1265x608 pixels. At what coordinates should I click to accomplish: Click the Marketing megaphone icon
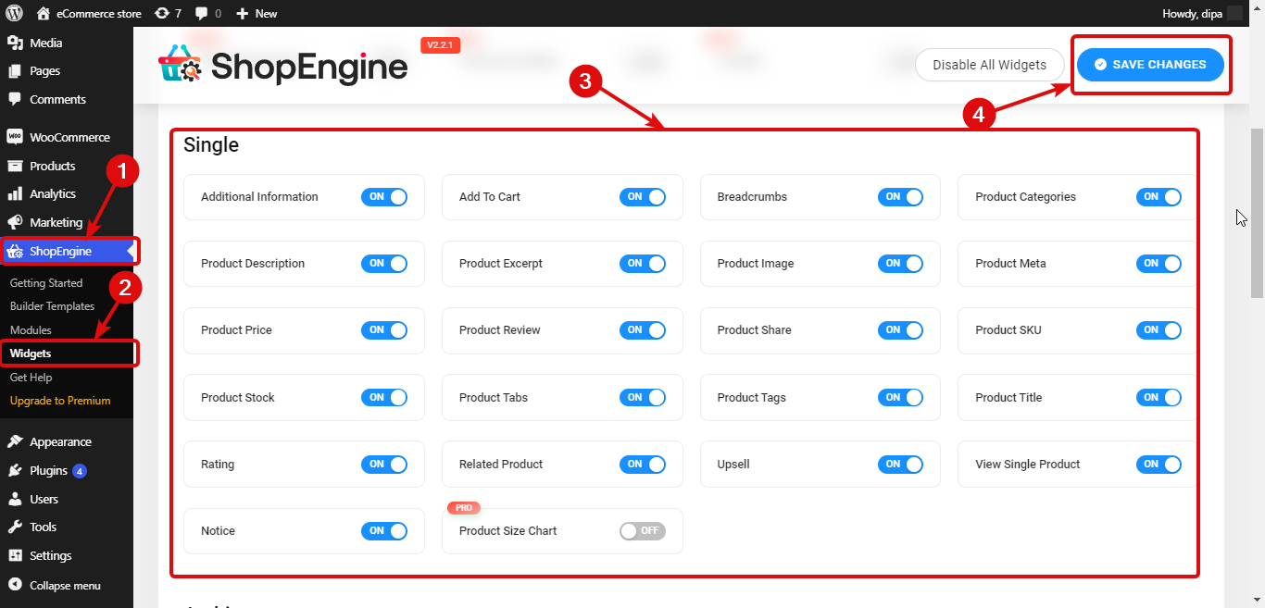[x=17, y=222]
